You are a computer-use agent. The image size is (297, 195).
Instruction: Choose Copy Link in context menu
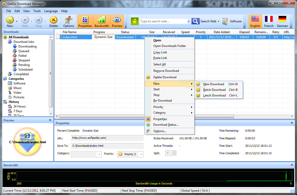pos(169,52)
